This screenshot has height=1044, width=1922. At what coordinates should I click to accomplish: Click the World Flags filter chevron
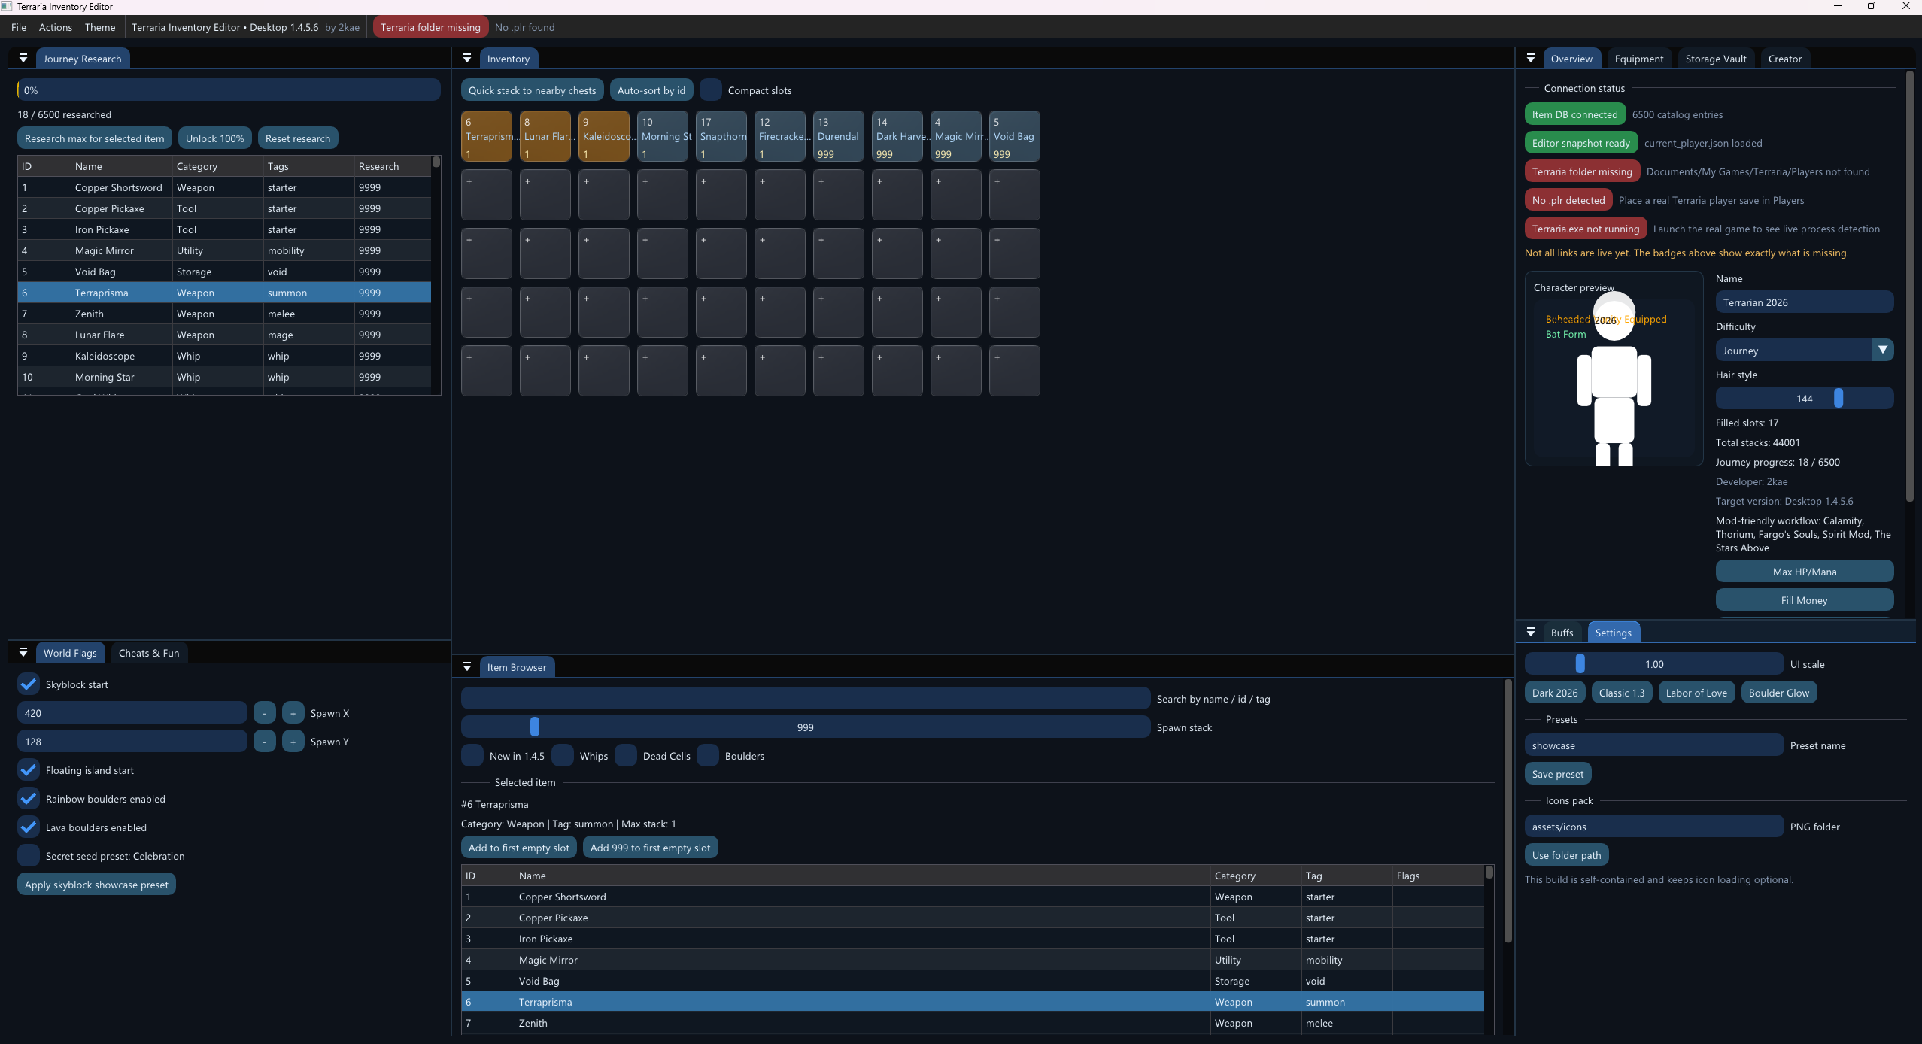(x=23, y=651)
